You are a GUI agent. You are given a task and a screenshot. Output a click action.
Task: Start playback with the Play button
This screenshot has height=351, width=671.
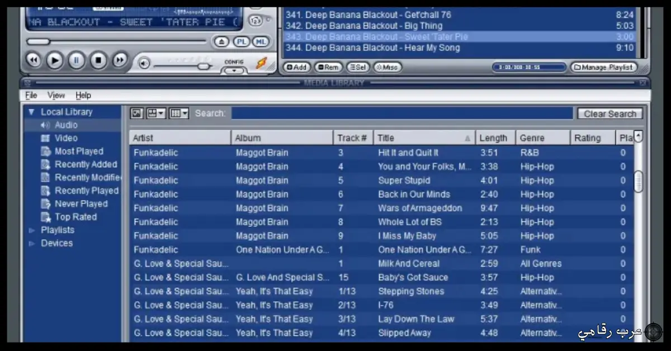tap(54, 60)
